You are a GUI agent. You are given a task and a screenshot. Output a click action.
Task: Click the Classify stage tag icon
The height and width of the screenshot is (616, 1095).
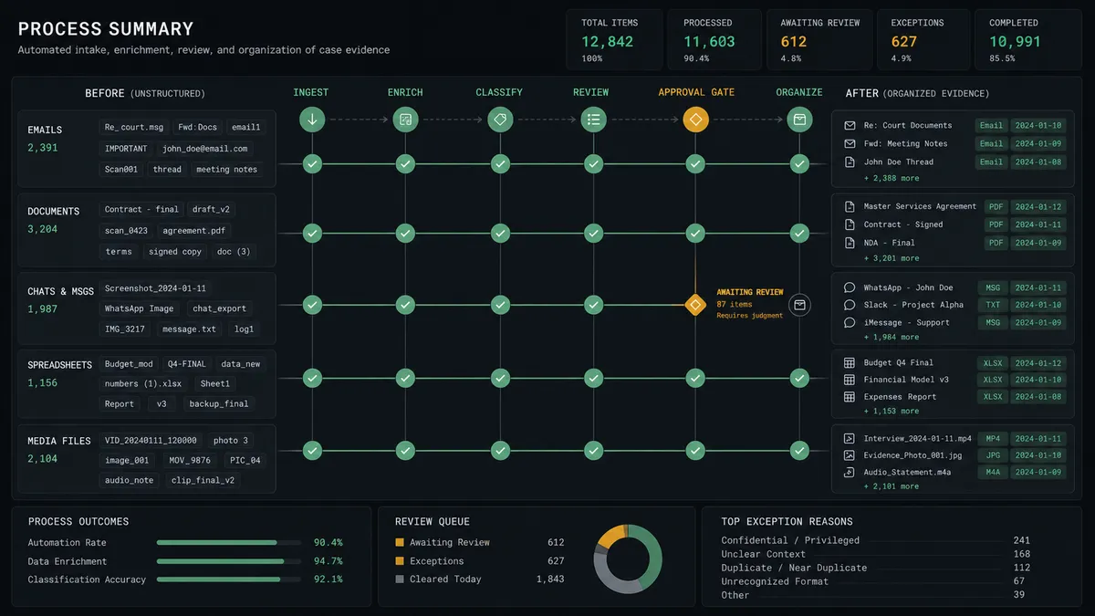click(499, 120)
